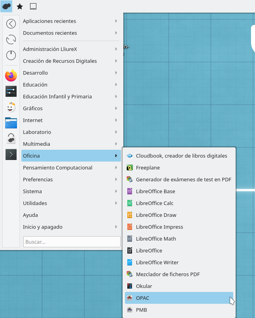Launch LibreOffice Calc from Oficina submenu
255x318 pixels.
[x=155, y=203]
